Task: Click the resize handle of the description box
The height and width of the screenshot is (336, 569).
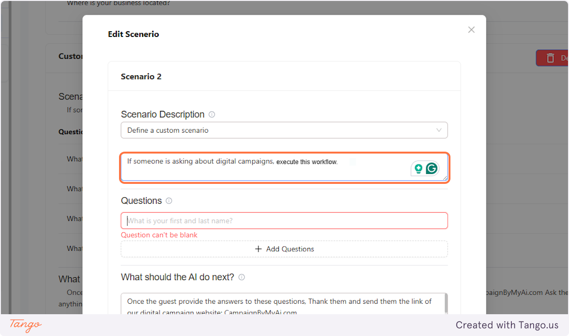Action: [x=445, y=179]
